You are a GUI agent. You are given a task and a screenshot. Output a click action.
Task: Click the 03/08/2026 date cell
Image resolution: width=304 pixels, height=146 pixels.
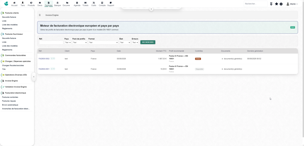click(121, 69)
